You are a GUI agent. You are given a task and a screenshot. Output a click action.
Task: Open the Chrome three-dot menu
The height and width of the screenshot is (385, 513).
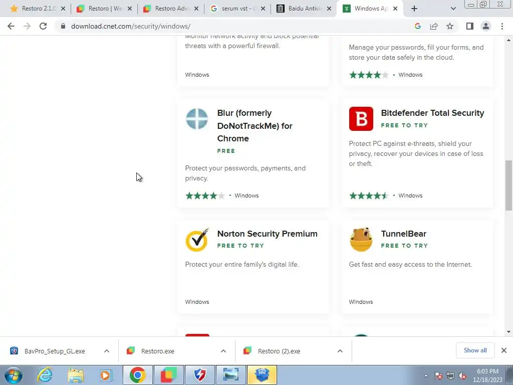[x=502, y=26]
